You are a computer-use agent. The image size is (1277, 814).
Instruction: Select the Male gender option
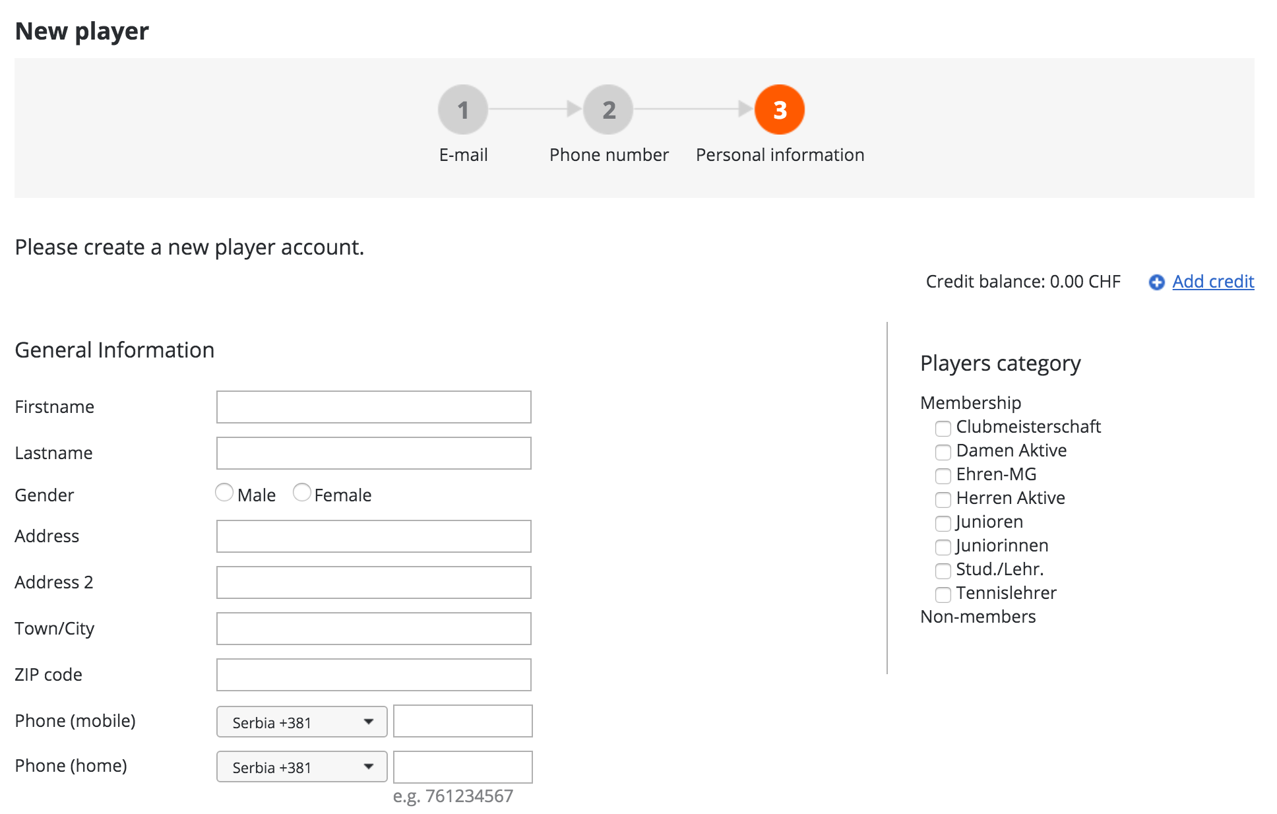click(x=224, y=493)
